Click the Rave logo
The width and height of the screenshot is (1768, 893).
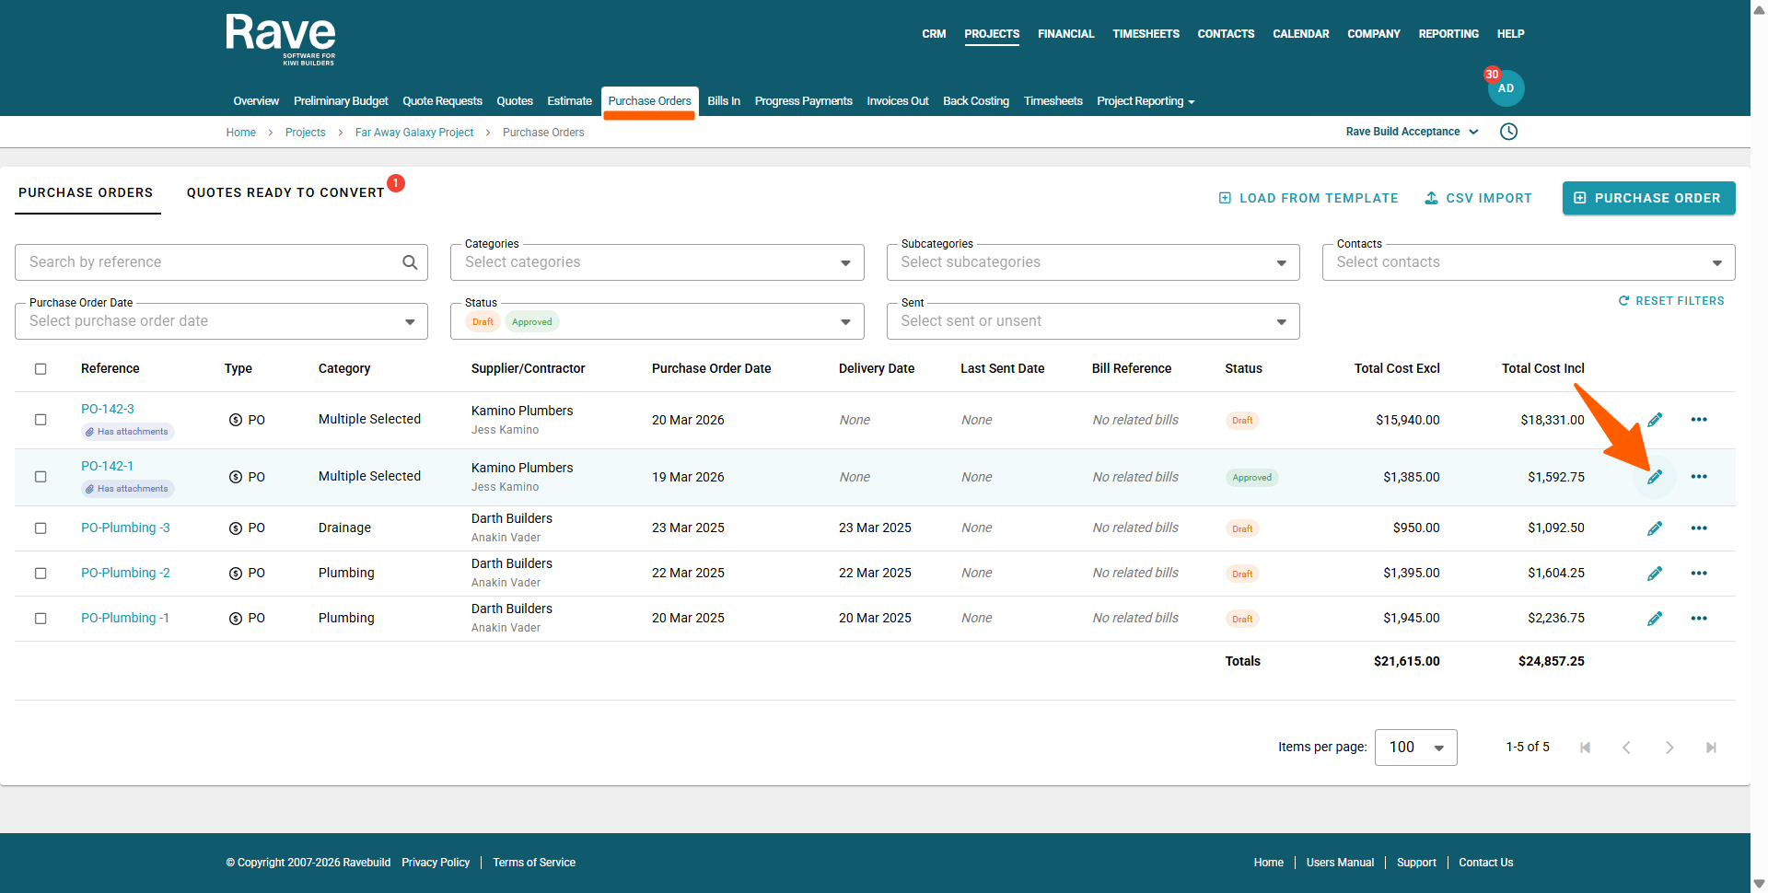point(281,39)
